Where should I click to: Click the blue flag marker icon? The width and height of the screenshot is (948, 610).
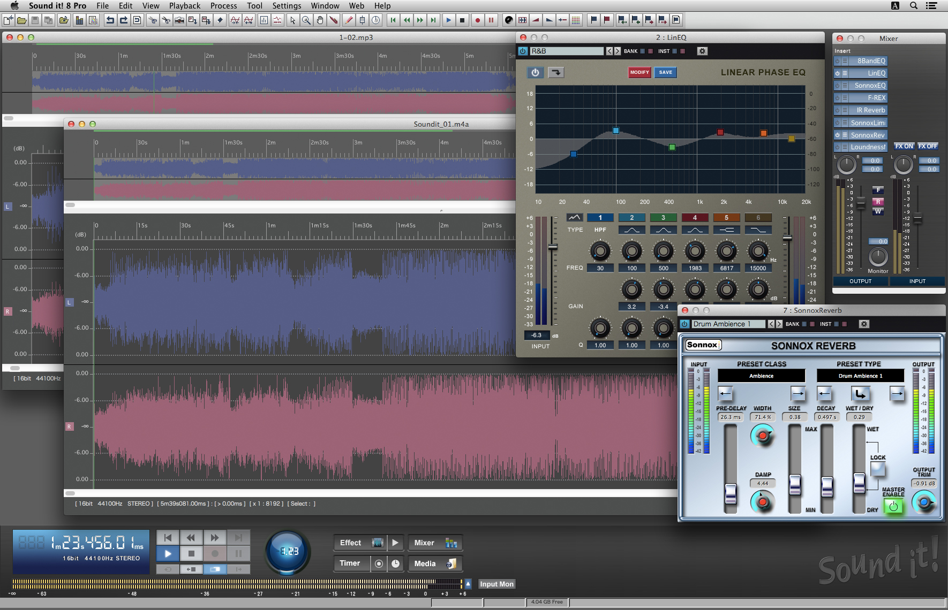tap(593, 20)
